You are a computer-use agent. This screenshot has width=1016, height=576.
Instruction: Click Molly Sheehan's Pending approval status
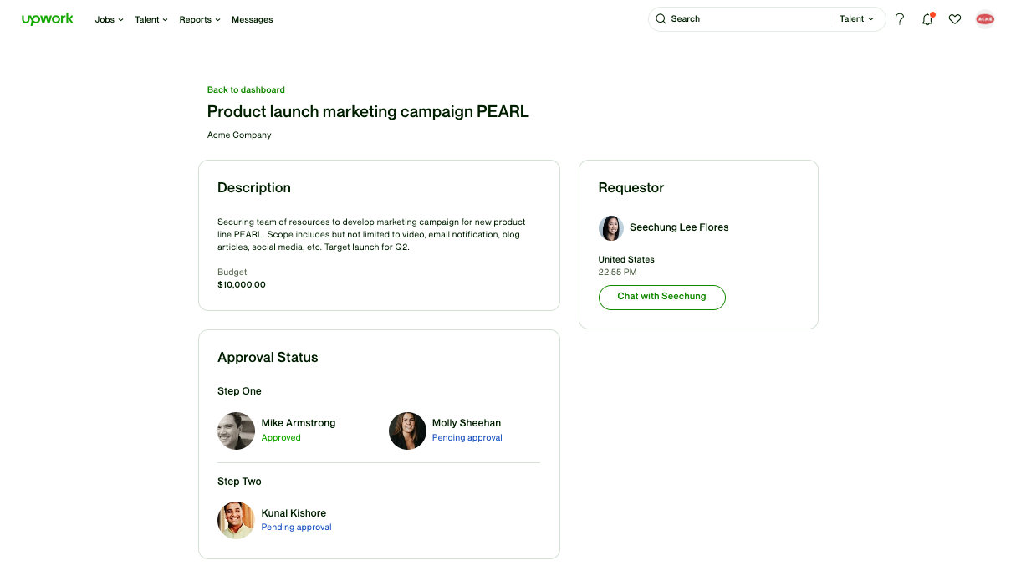point(467,438)
